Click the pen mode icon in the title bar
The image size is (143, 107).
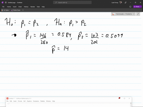tap(125, 3)
